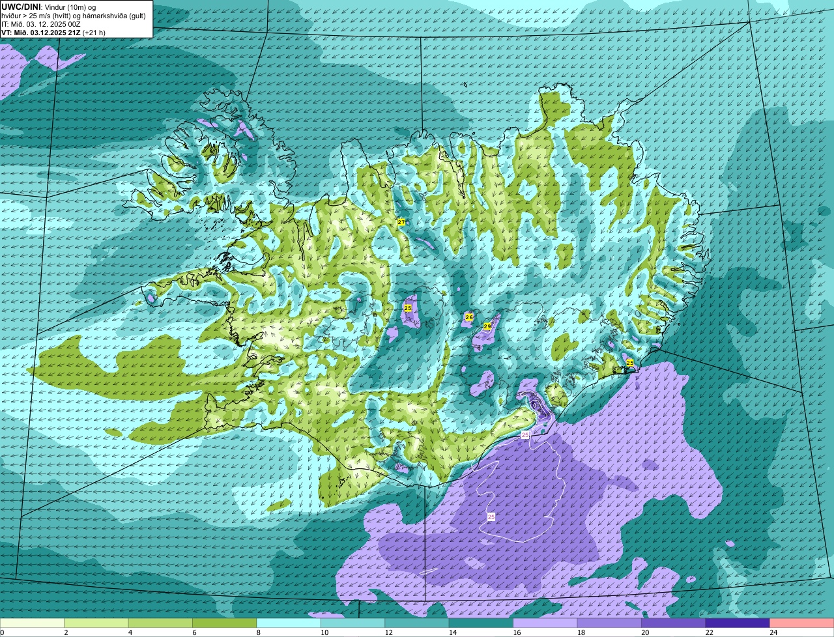Click the 'IT: Mið. 03. 12. 2025 00Z' line
Screen dimensions: 834x637
pyautogui.click(x=41, y=24)
